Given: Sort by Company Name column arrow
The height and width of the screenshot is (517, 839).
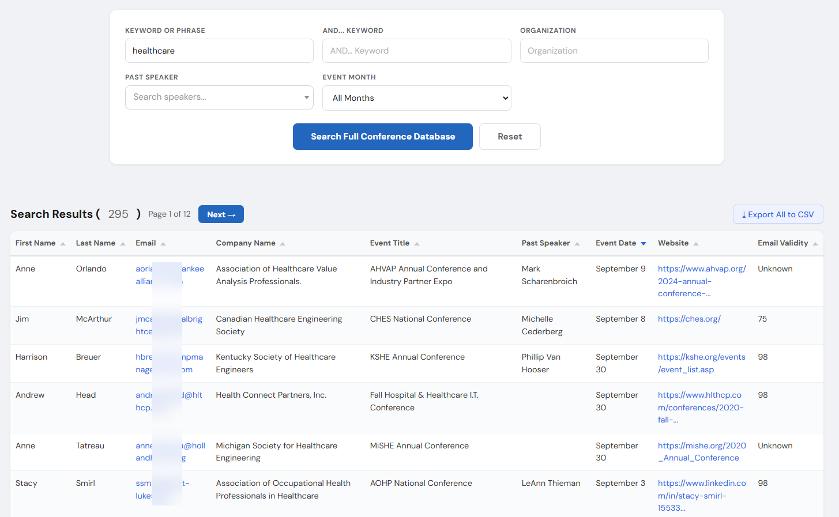Looking at the screenshot, I should tap(283, 244).
